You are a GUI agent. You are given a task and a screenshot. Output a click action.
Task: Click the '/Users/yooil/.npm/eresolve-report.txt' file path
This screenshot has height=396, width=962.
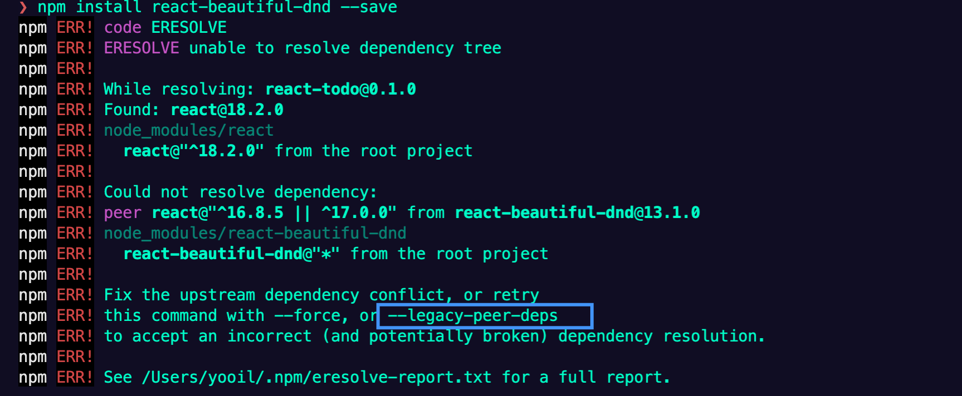point(317,377)
